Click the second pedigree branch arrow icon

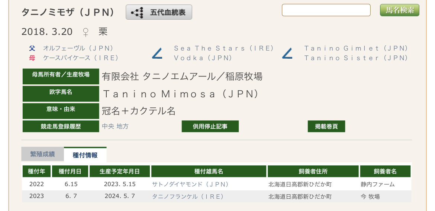click(287, 53)
